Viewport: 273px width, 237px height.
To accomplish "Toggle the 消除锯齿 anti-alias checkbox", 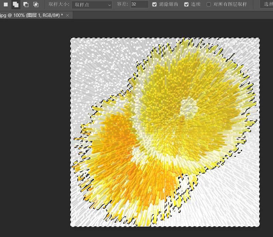I will (154, 4).
